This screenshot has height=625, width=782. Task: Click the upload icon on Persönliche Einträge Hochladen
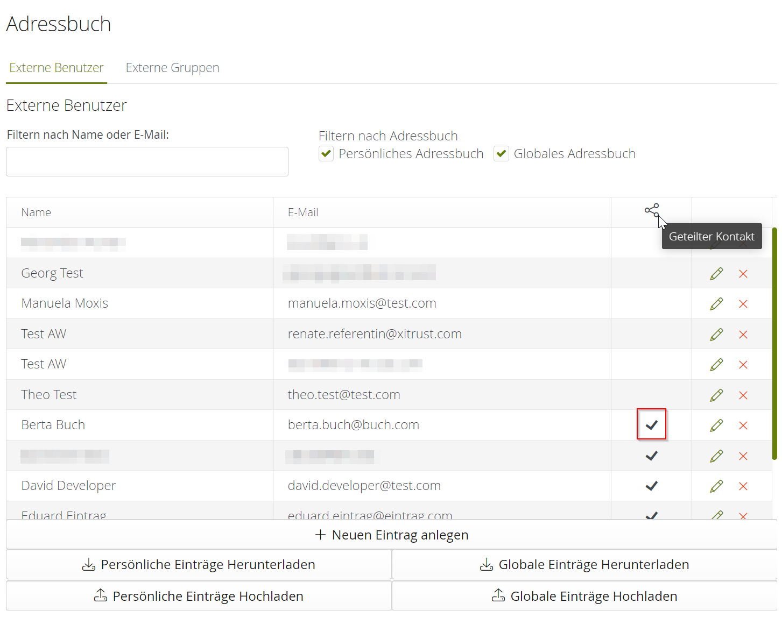100,595
